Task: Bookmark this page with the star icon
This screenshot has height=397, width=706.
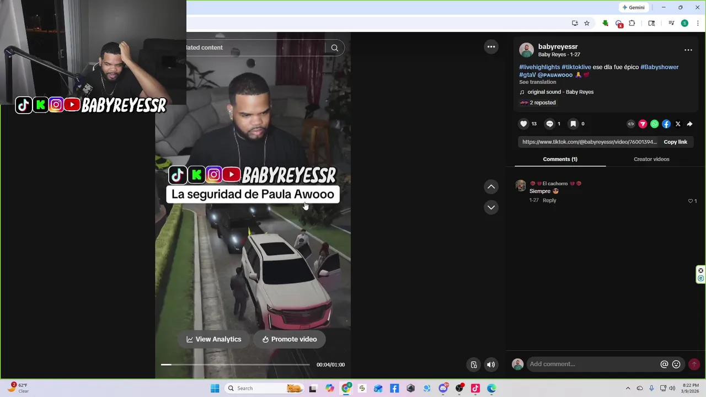Action: pyautogui.click(x=587, y=23)
